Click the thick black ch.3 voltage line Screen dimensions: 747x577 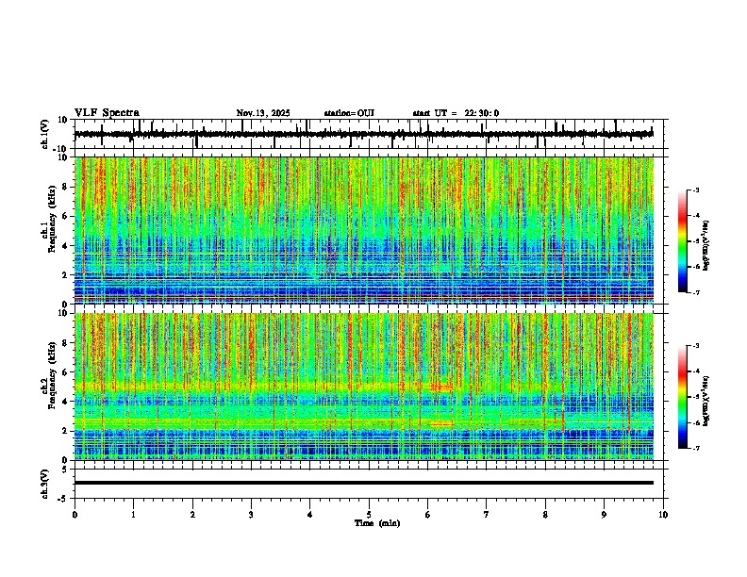(364, 483)
